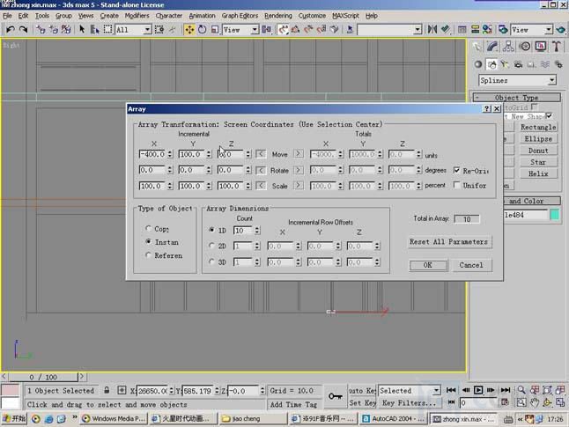The image size is (569, 427).
Task: Click the Align tool icon
Action: 446,29
